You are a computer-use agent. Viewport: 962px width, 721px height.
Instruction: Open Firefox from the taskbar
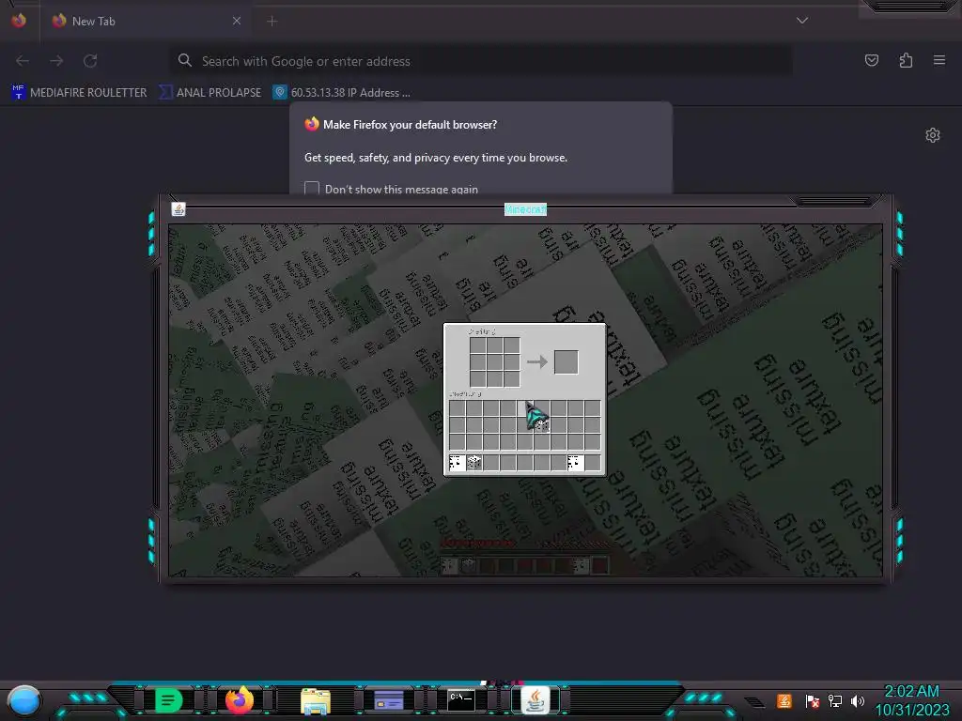(240, 700)
